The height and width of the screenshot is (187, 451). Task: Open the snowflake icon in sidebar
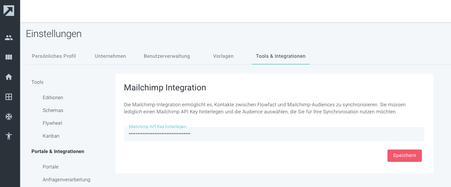tap(9, 116)
